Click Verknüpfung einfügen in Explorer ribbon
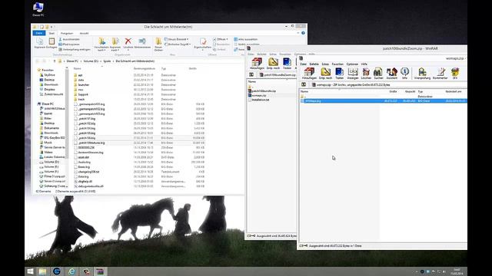Image resolution: width=492 pixels, height=276 pixels. pyautogui.click(x=75, y=49)
